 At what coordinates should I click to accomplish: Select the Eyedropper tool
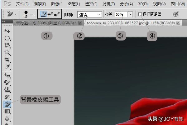(x=7, y=67)
